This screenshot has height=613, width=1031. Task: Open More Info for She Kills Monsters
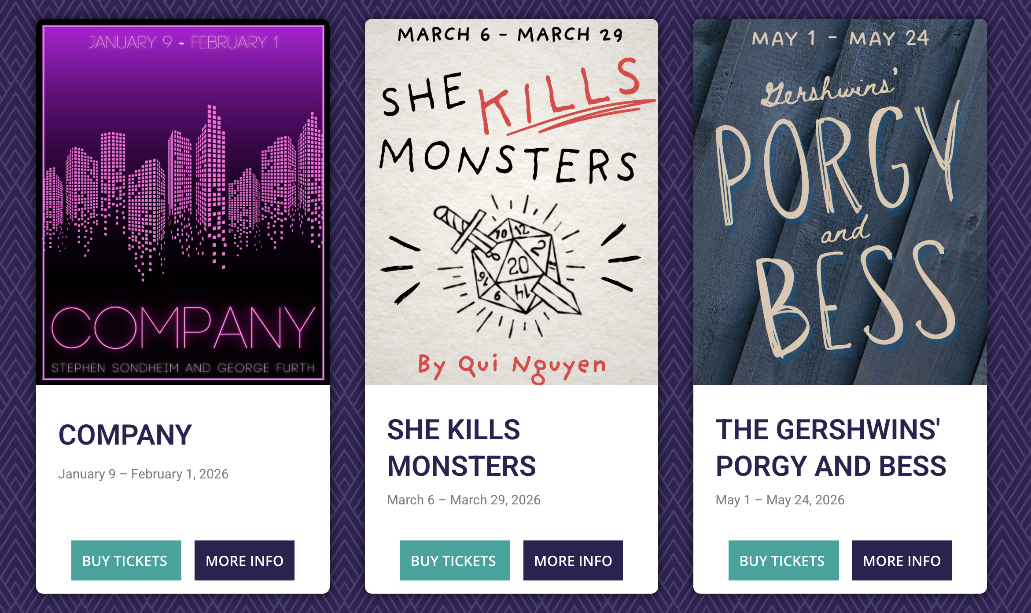[573, 560]
